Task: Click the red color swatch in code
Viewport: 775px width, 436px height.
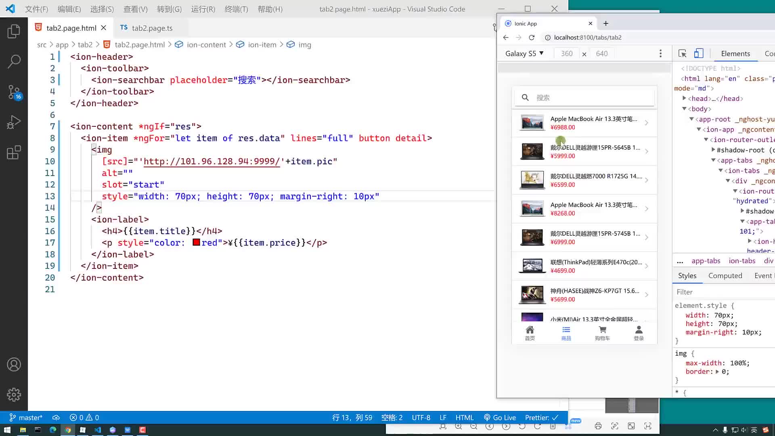Action: (x=197, y=243)
